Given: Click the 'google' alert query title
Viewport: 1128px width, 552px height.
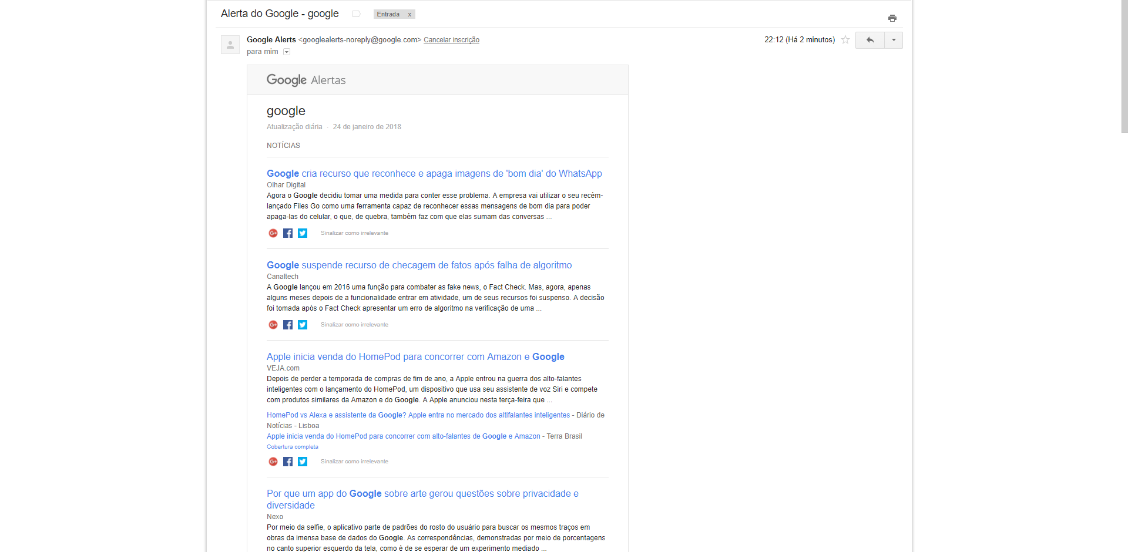Looking at the screenshot, I should [286, 111].
